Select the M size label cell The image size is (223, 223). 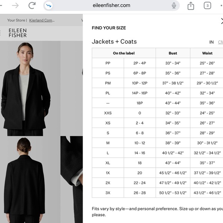(108, 143)
